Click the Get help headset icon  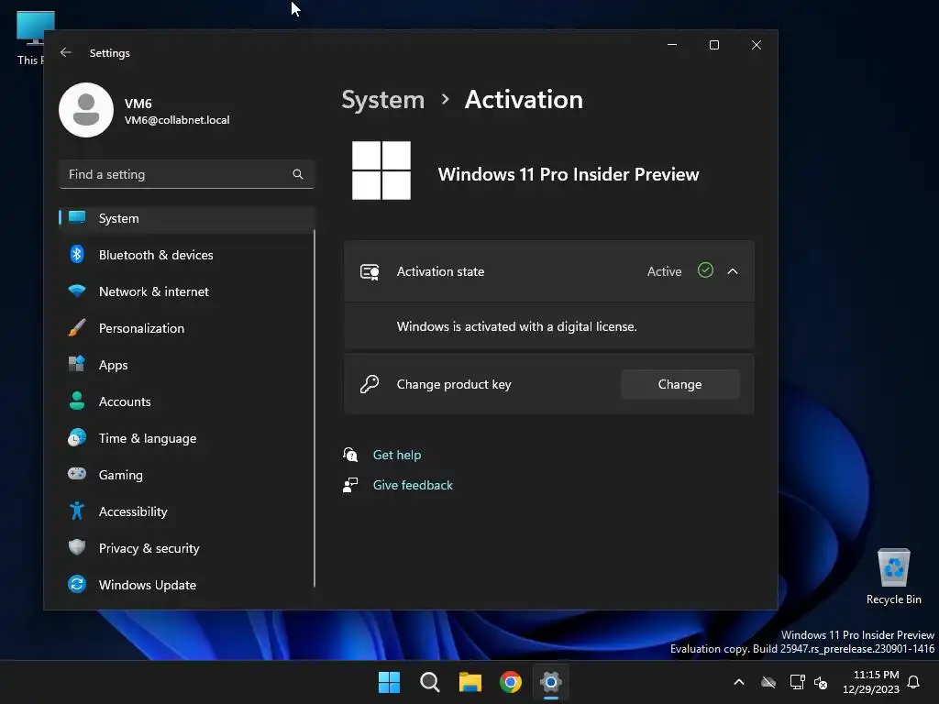click(x=350, y=455)
